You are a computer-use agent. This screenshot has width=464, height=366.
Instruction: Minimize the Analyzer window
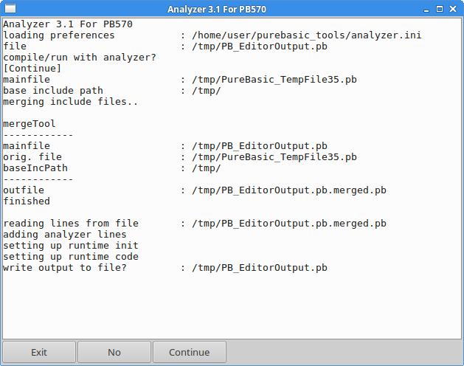point(426,9)
